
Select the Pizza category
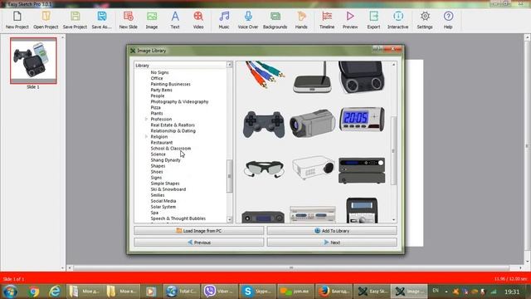click(156, 107)
